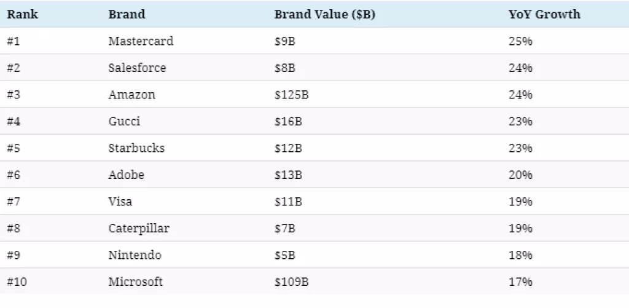Click the Rank column header
This screenshot has height=308, width=629.
23,14
